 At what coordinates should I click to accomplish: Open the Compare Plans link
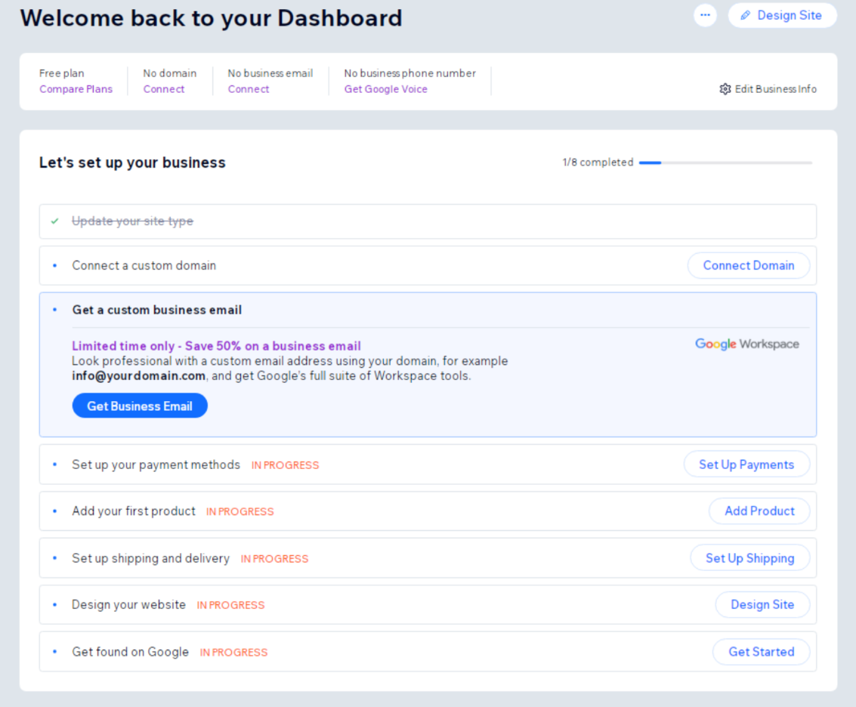point(76,89)
